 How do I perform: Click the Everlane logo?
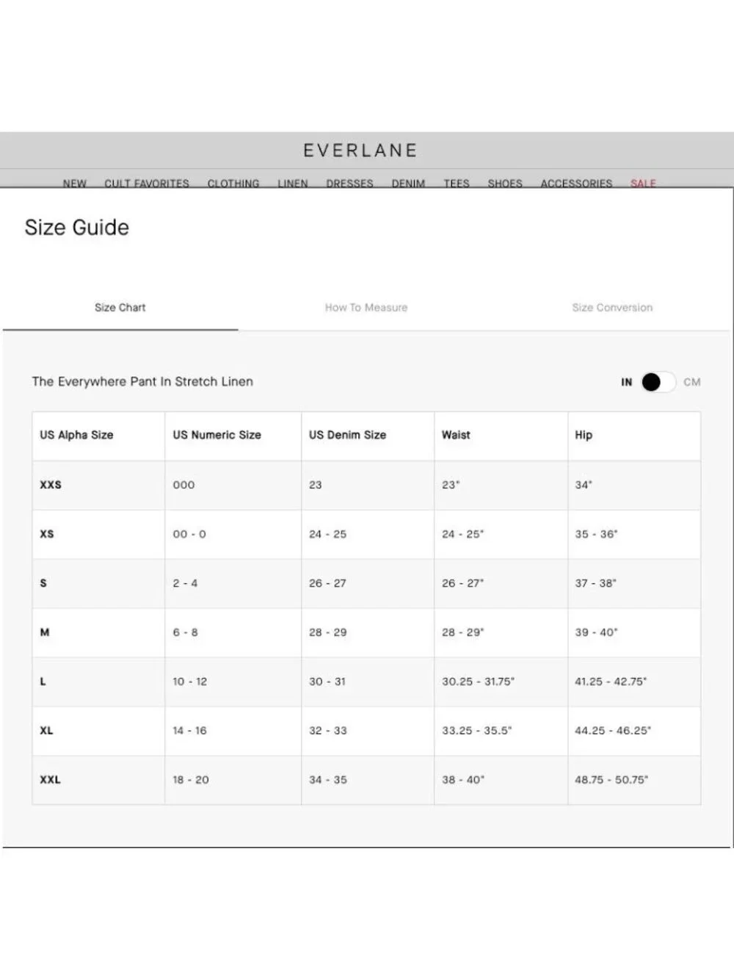click(360, 151)
